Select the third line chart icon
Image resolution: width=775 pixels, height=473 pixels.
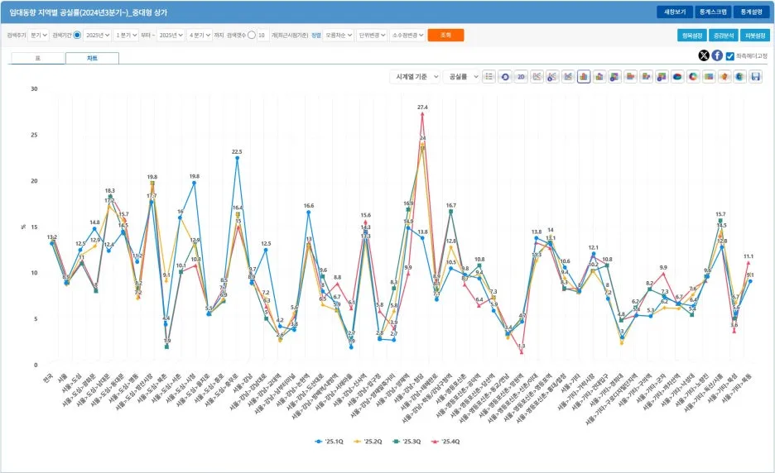[x=568, y=77]
